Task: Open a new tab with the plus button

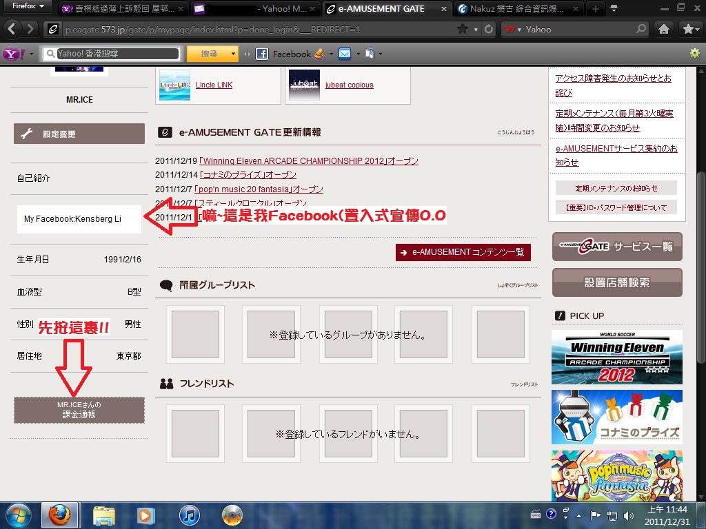Action: 595,9
